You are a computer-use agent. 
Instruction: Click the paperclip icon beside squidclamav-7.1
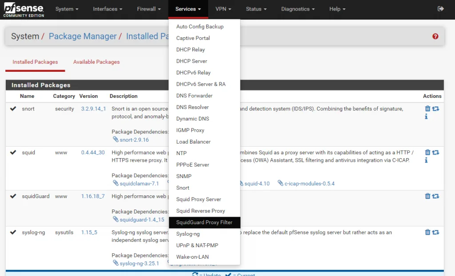pos(116,183)
